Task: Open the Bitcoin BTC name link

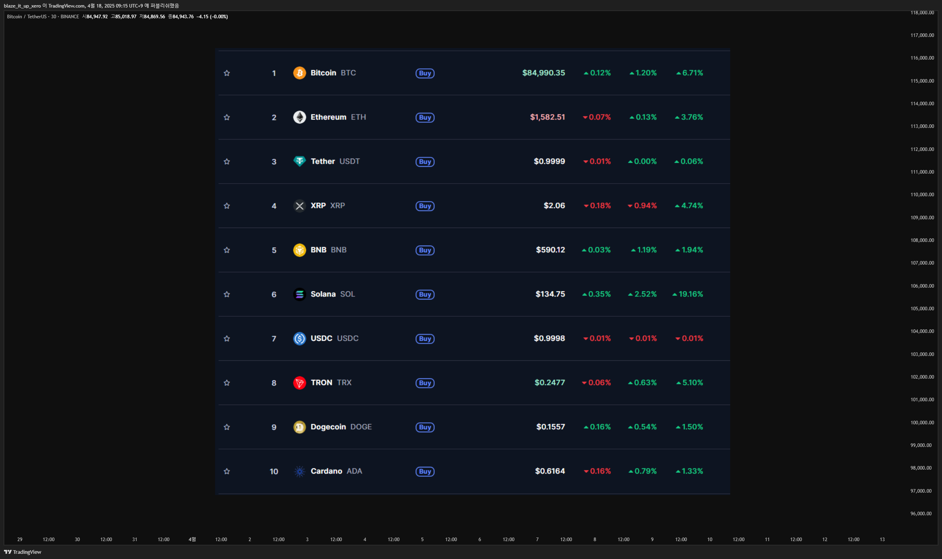Action: [333, 73]
